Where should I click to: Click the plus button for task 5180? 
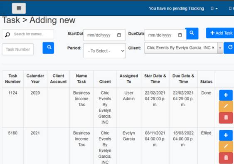[x=226, y=135]
